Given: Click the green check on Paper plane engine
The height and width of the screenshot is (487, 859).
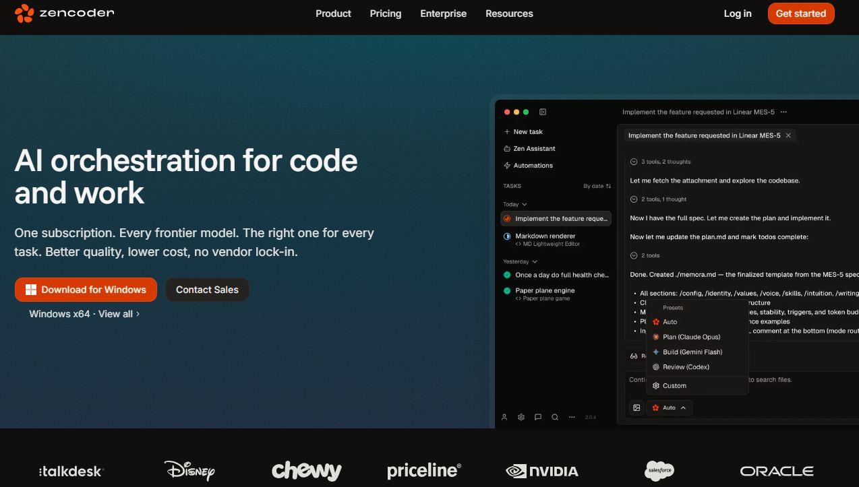Looking at the screenshot, I should point(508,291).
